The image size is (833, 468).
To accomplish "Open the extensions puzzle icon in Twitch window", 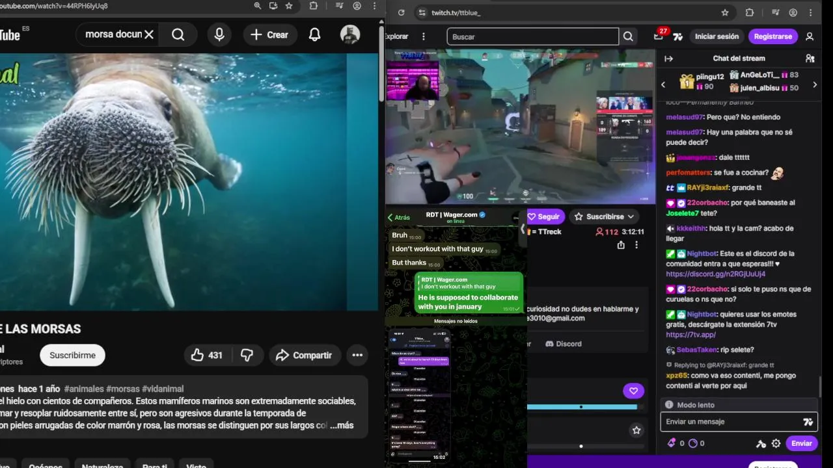I will (750, 12).
